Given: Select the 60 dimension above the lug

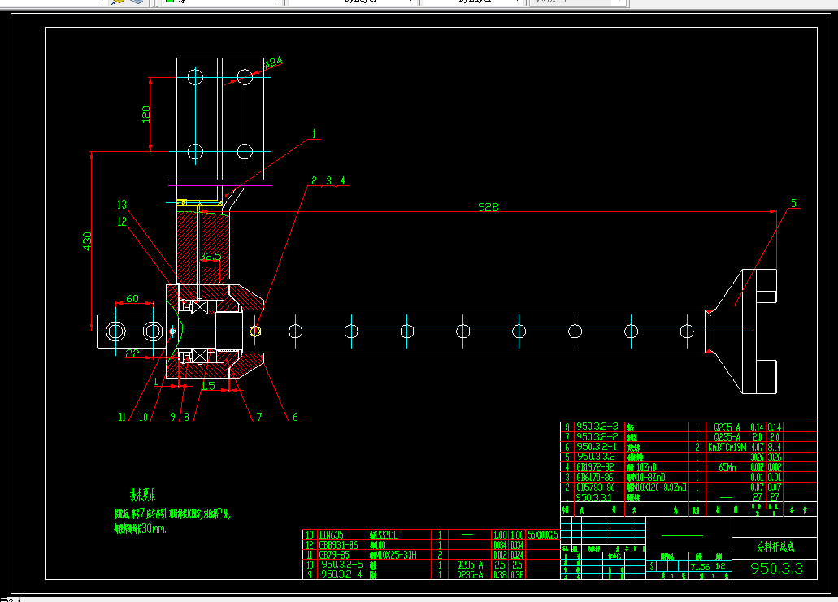Looking at the screenshot, I should pyautogui.click(x=132, y=299).
